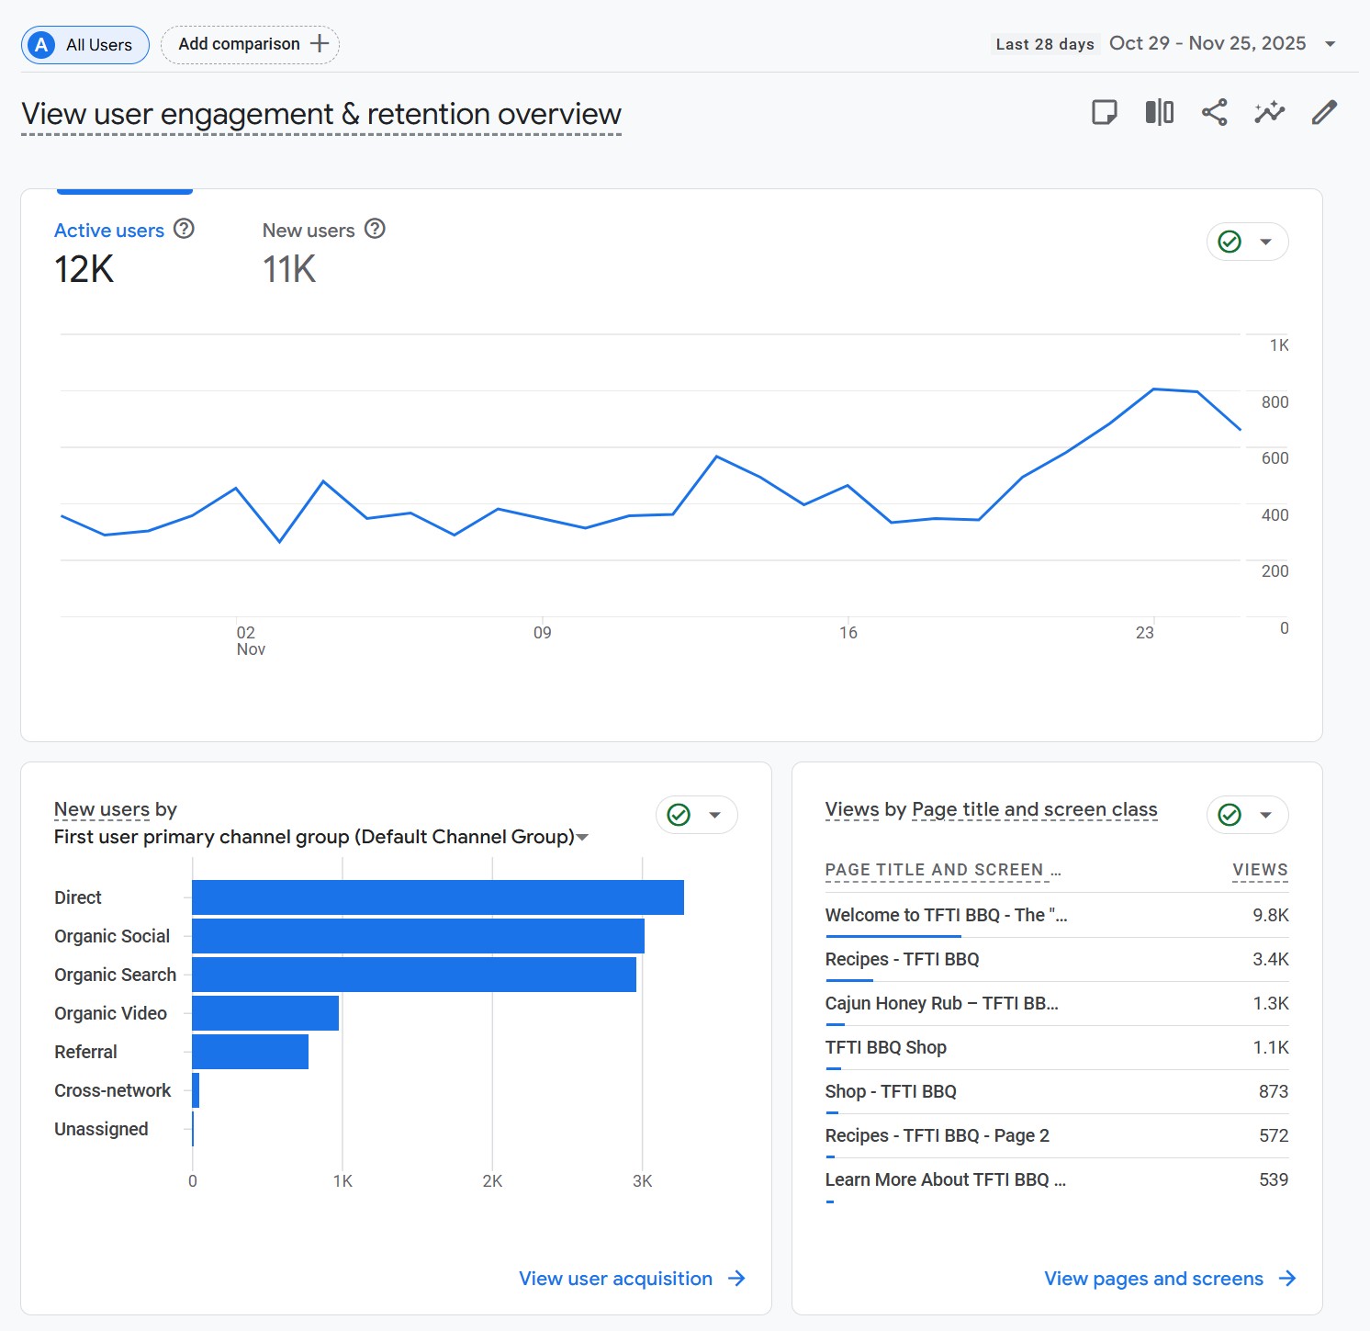This screenshot has width=1370, height=1331.
Task: Share this report via the share icon
Action: [x=1213, y=112]
